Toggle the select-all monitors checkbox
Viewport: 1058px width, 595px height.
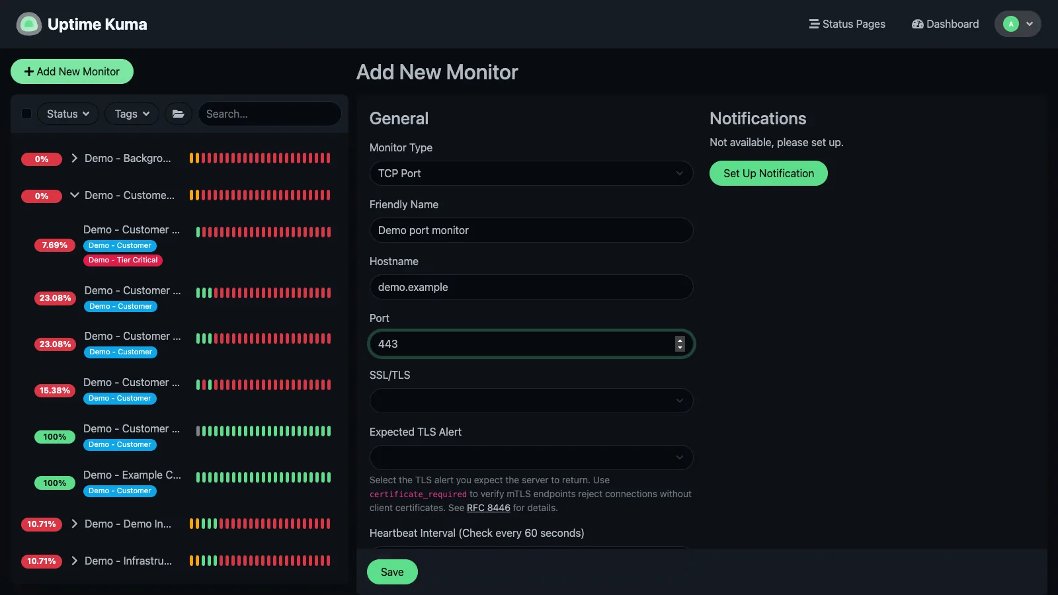pos(26,114)
